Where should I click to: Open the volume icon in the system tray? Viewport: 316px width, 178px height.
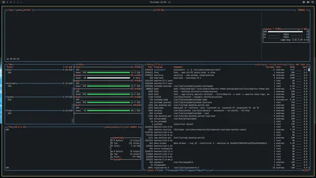[x=308, y=2]
